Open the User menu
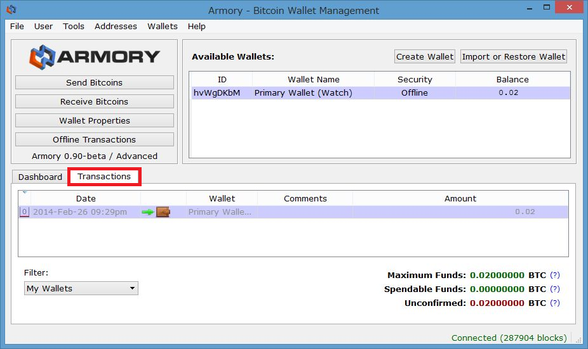 tap(44, 26)
